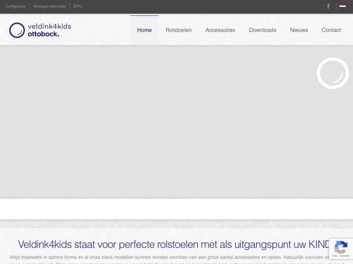Go to the Accessoires menu item
The height and width of the screenshot is (264, 353).
pyautogui.click(x=220, y=30)
